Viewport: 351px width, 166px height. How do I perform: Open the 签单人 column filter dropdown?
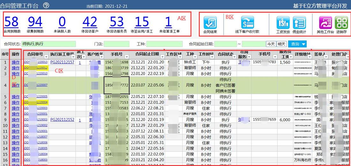[x=326, y=57]
